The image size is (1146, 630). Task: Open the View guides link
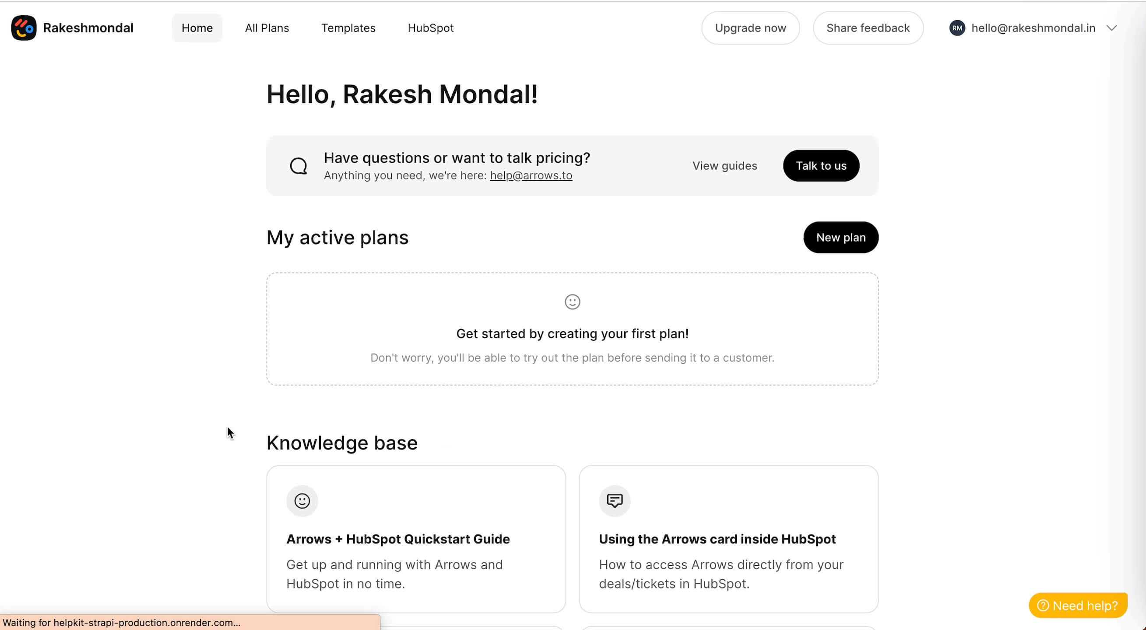tap(724, 166)
